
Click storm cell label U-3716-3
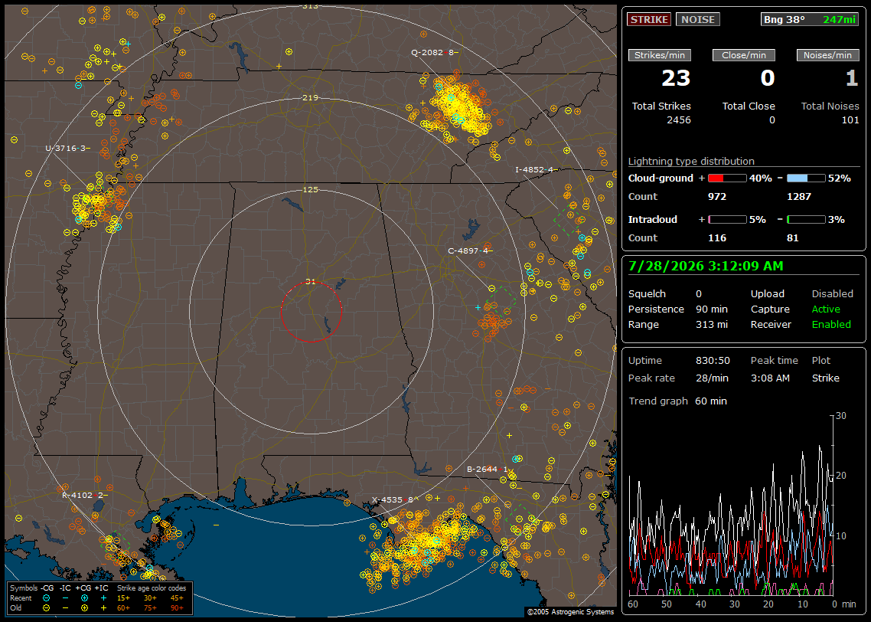click(68, 149)
